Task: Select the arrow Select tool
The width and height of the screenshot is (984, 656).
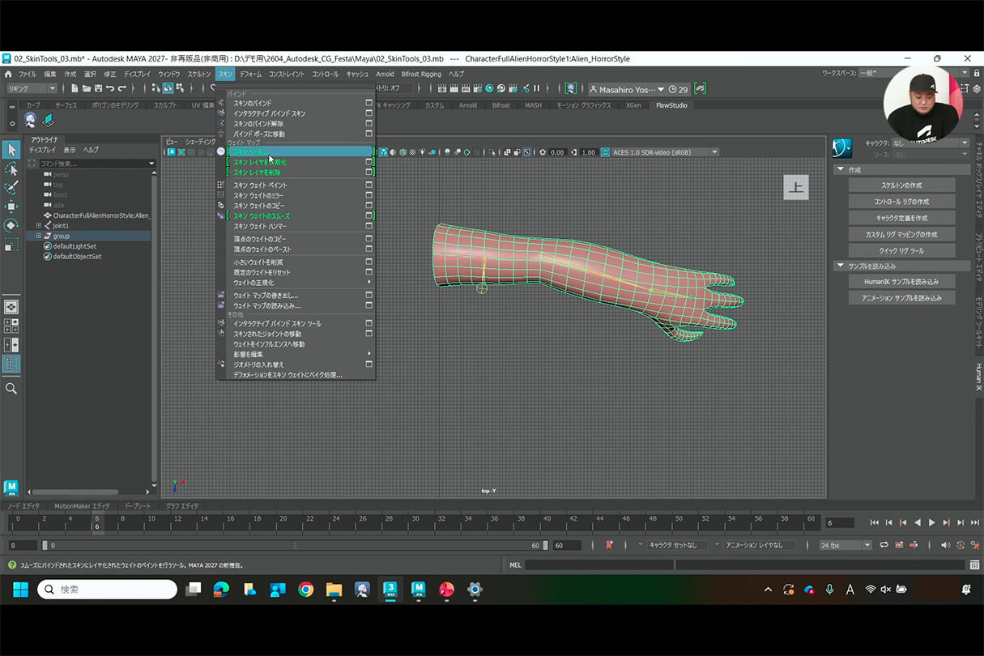Action: pos(11,150)
